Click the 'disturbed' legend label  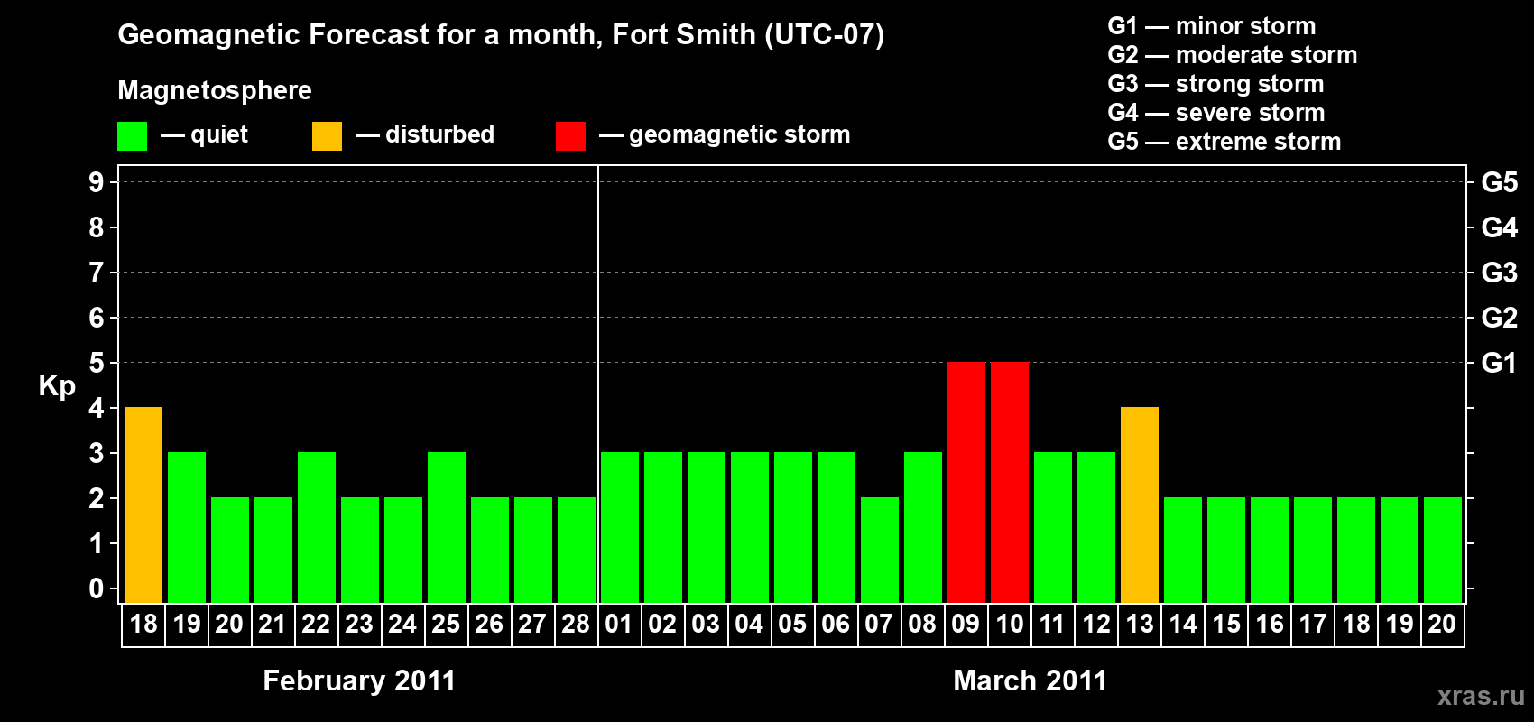(x=439, y=134)
